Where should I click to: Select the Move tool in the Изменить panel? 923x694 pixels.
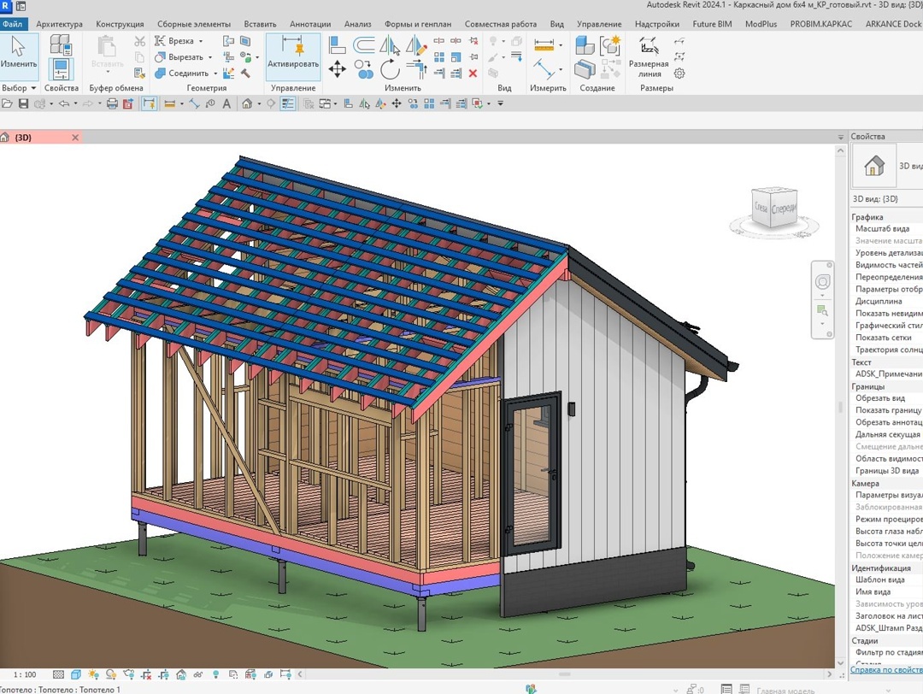point(337,69)
